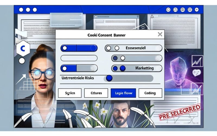The width and height of the screenshot is (217, 136).
Task: Click the last dot icon in top-right toolbar
Action: pos(197,10)
